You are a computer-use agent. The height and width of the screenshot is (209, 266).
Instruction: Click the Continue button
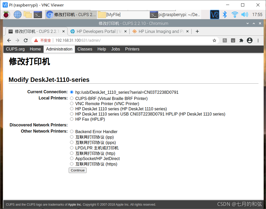click(x=78, y=170)
